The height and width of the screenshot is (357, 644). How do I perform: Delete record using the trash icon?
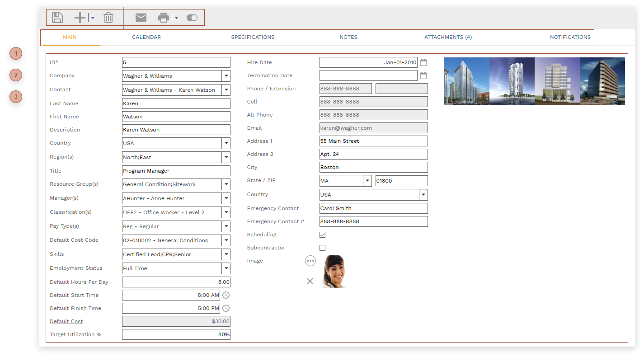(x=108, y=18)
